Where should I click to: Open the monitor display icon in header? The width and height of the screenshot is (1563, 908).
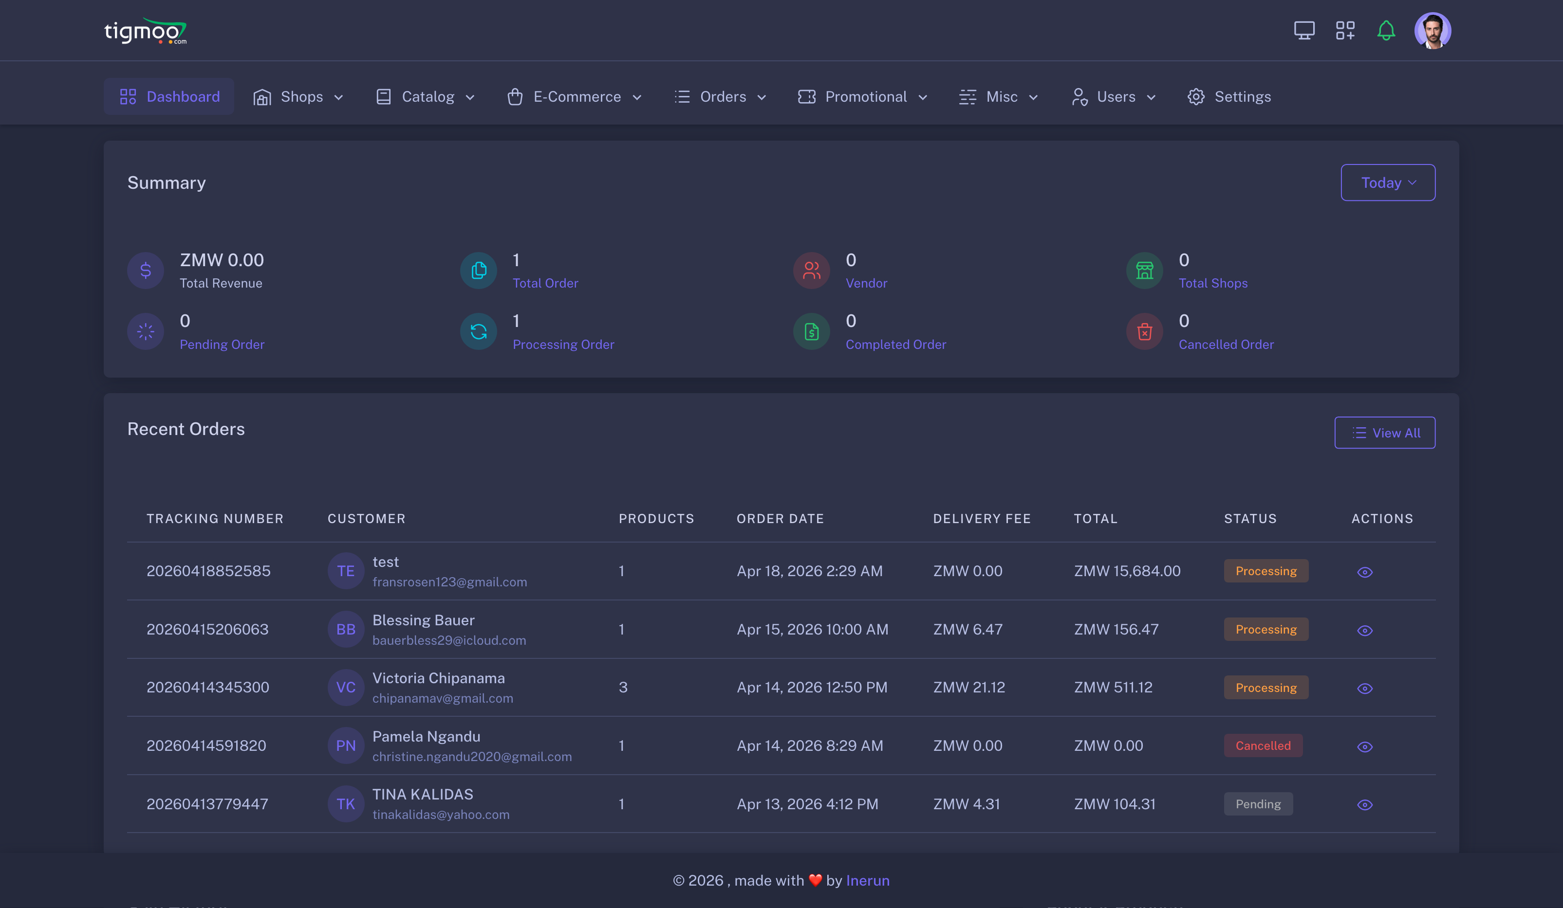pos(1304,30)
